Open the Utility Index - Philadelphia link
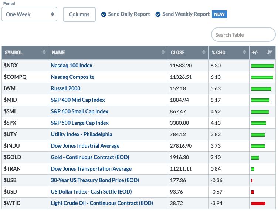Image resolution: width=278 pixels, height=211 pixels. click(x=81, y=134)
